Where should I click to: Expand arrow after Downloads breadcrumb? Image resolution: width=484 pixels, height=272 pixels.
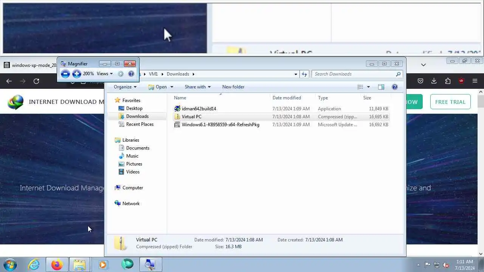coord(193,74)
